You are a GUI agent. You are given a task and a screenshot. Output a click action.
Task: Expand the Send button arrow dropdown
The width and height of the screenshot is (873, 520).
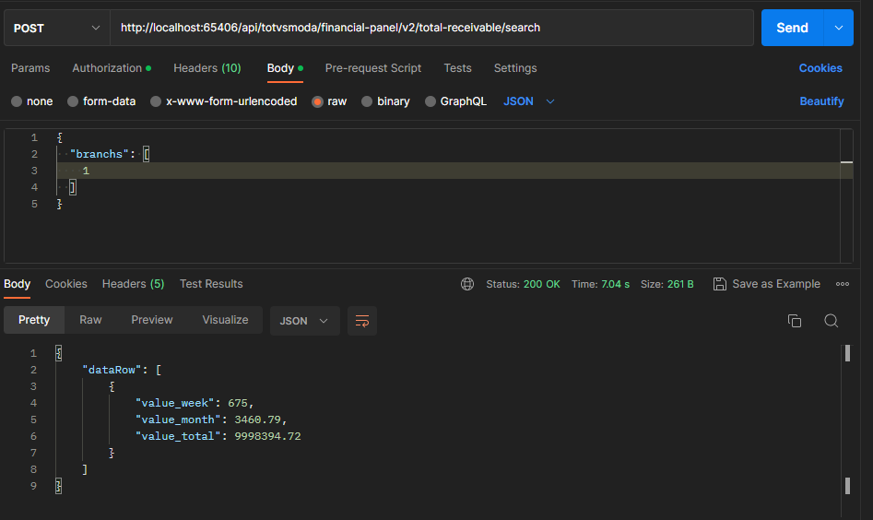[x=838, y=28]
